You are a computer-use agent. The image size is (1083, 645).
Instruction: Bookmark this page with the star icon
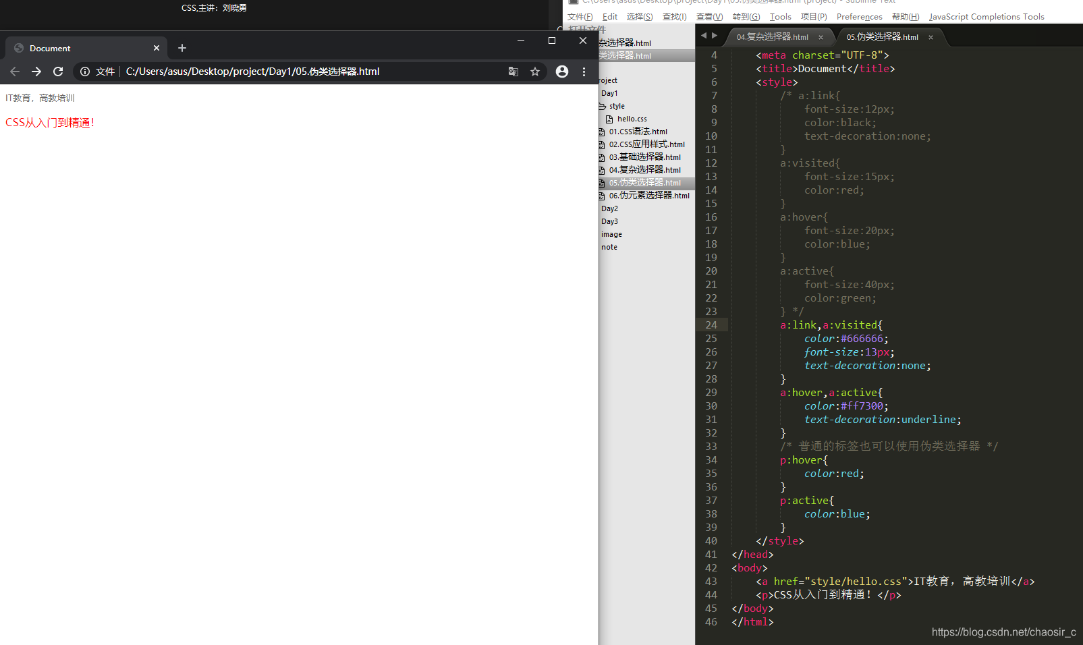[x=535, y=72]
